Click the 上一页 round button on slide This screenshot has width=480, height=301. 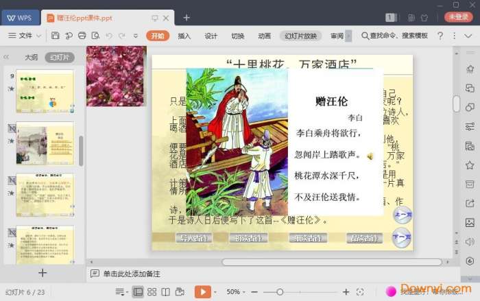403,215
